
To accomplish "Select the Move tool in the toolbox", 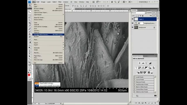I will pos(30,12).
